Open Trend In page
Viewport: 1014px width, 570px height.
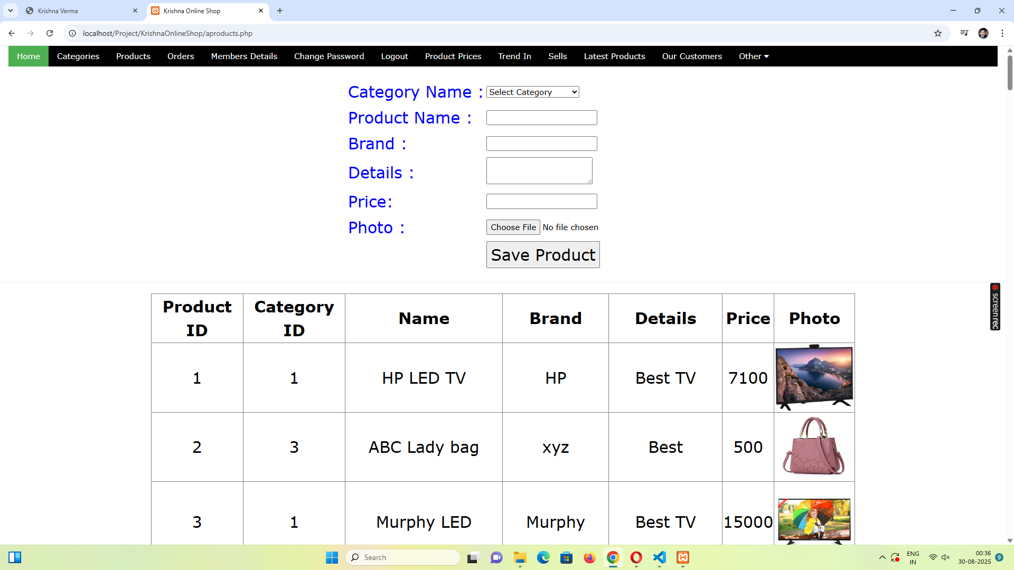pyautogui.click(x=514, y=56)
